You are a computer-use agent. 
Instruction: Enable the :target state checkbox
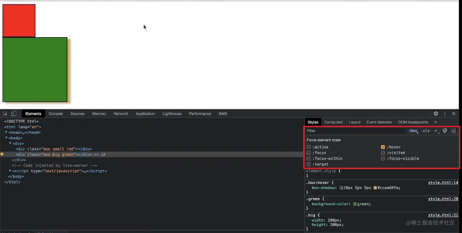point(309,164)
